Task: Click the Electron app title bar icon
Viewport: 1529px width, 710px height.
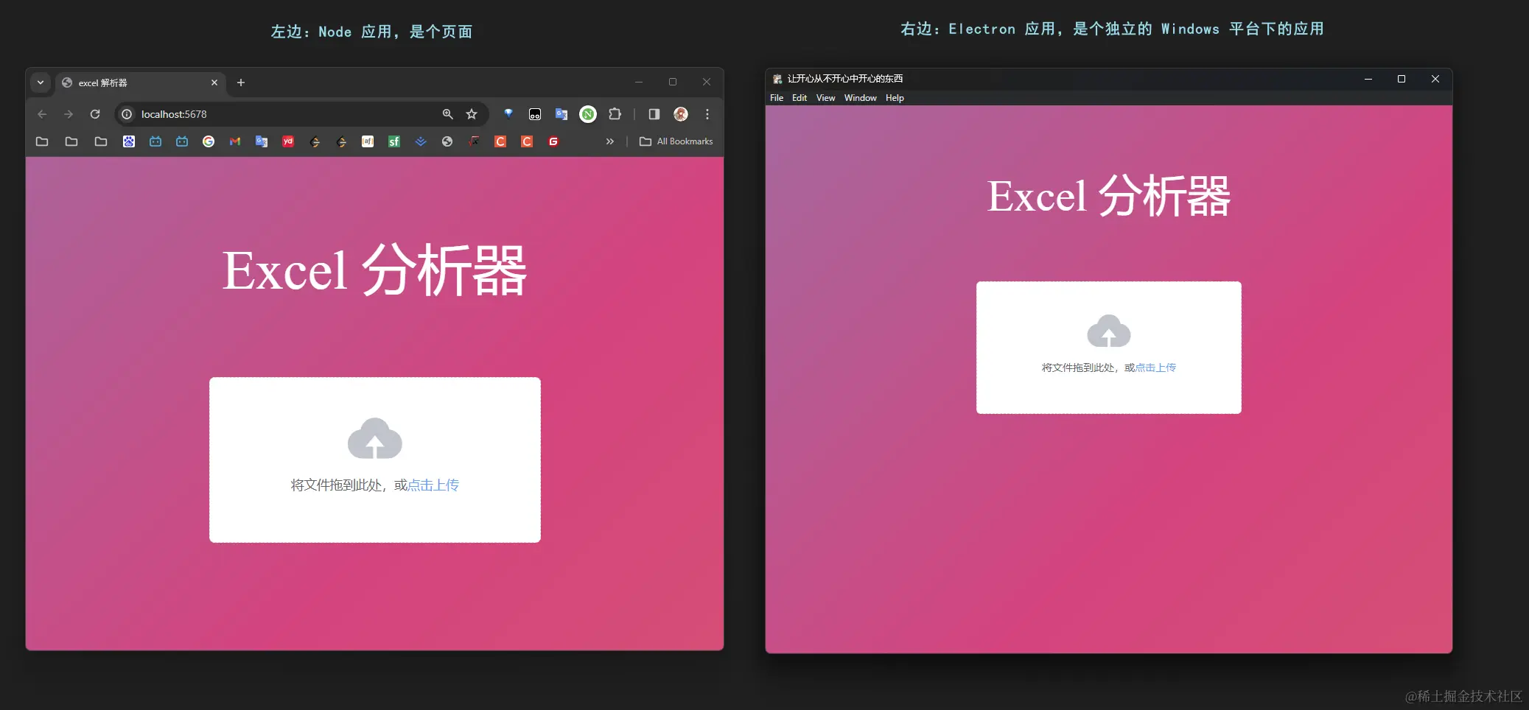Action: pyautogui.click(x=777, y=79)
